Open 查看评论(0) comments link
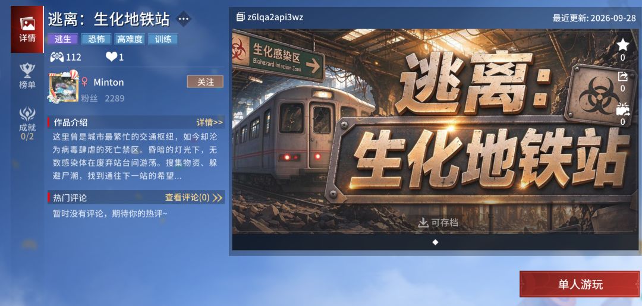This screenshot has height=306, width=642. pos(194,198)
